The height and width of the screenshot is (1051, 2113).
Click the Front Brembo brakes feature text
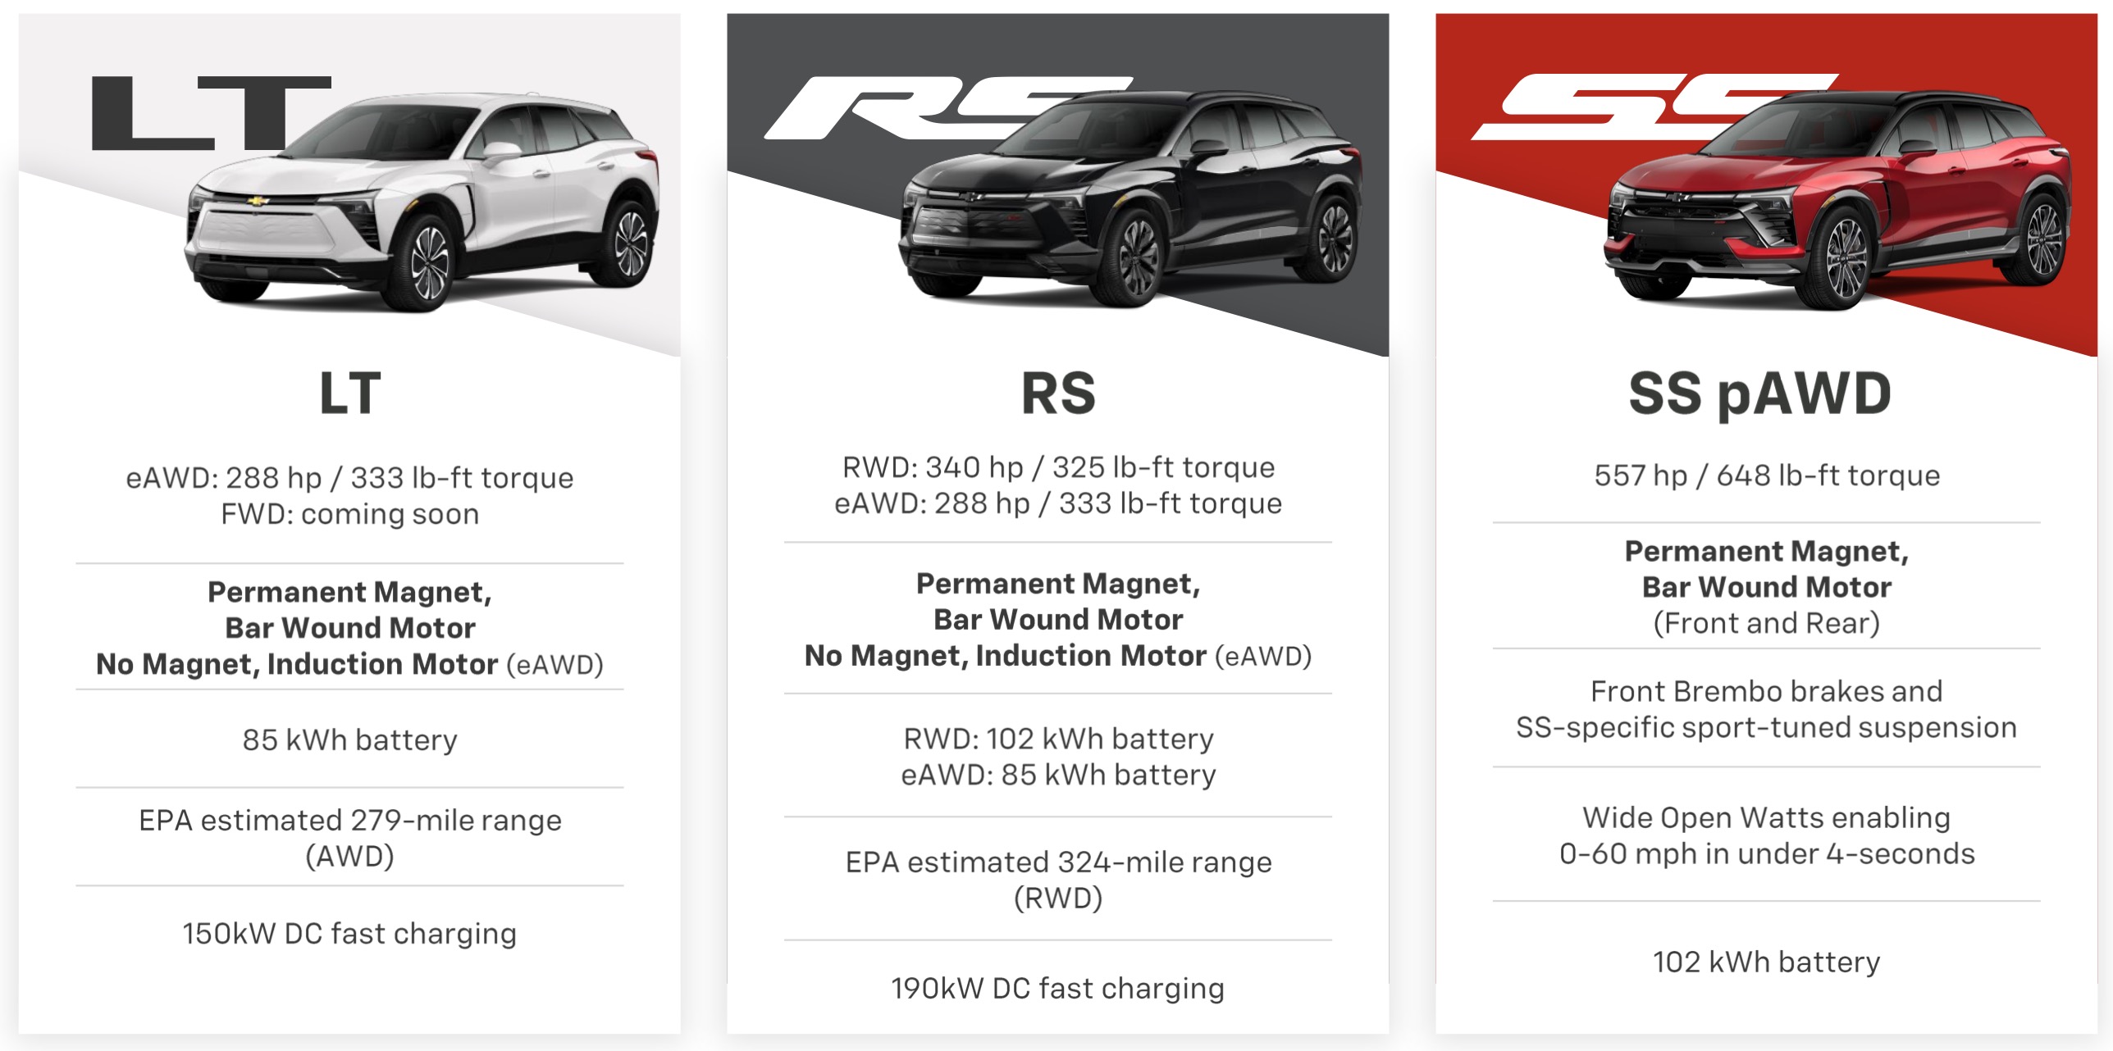coord(1767,692)
